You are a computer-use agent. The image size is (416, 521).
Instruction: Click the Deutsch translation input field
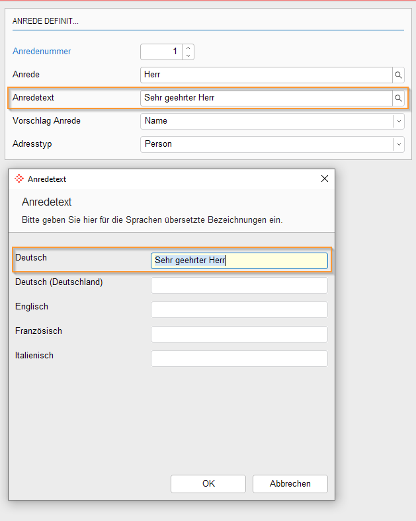pos(239,260)
